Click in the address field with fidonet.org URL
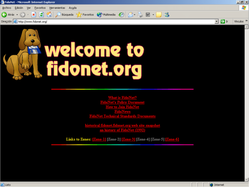 [116, 21]
